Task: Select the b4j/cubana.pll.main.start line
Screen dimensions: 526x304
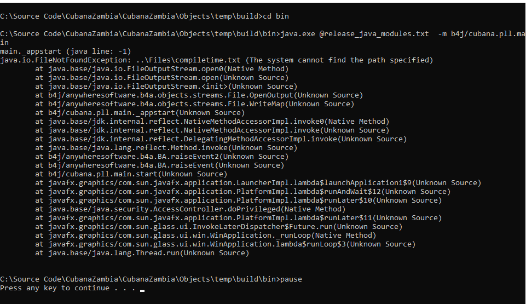Action: pos(131,174)
